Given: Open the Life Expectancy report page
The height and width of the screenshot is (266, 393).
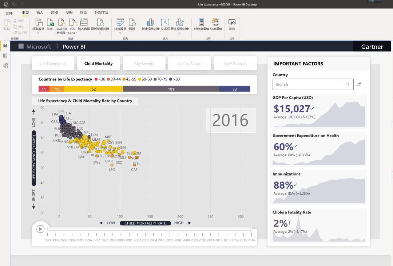Looking at the screenshot, I should pyautogui.click(x=53, y=63).
